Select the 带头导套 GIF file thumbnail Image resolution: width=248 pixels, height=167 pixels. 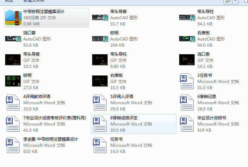pos(13,60)
